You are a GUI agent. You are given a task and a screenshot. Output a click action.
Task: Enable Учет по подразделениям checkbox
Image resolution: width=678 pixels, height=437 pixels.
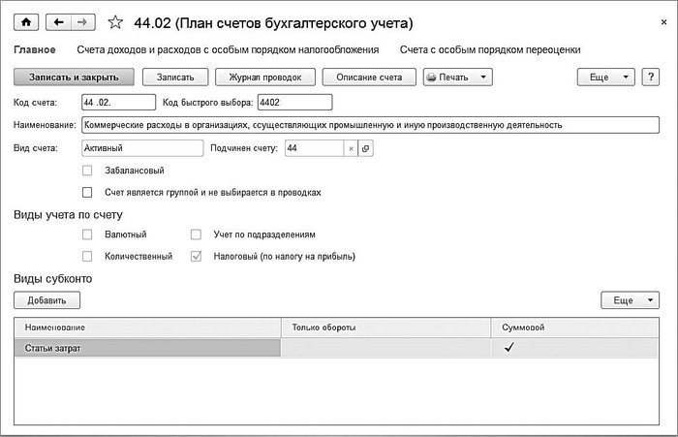coord(196,234)
